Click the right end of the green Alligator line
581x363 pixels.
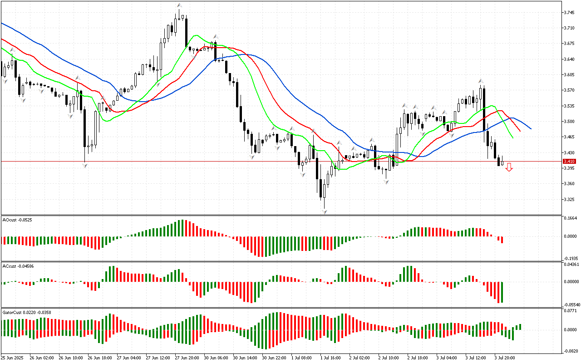pos(513,137)
